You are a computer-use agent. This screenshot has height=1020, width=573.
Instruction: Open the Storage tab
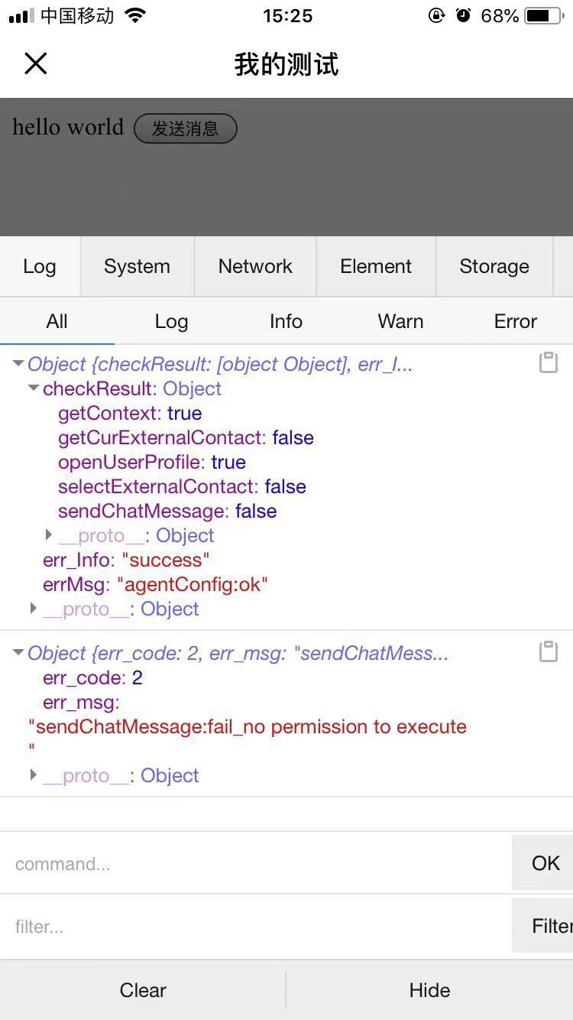pos(494,266)
